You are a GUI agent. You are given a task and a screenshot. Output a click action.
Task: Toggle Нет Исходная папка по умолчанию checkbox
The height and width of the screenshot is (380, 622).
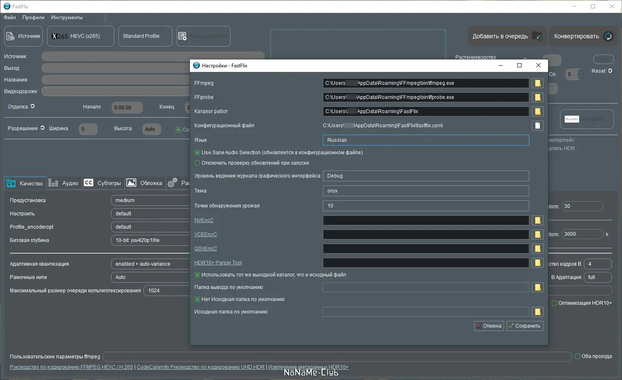[x=197, y=299]
